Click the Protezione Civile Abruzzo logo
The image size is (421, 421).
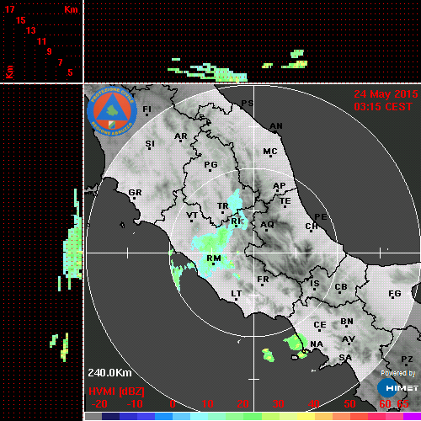(x=112, y=112)
